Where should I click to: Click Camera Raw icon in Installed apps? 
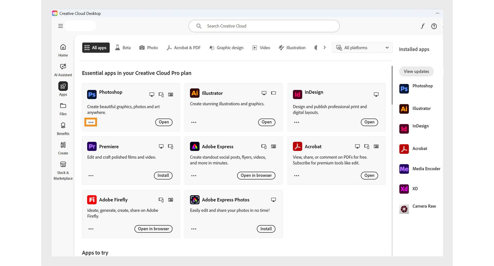[404, 209]
